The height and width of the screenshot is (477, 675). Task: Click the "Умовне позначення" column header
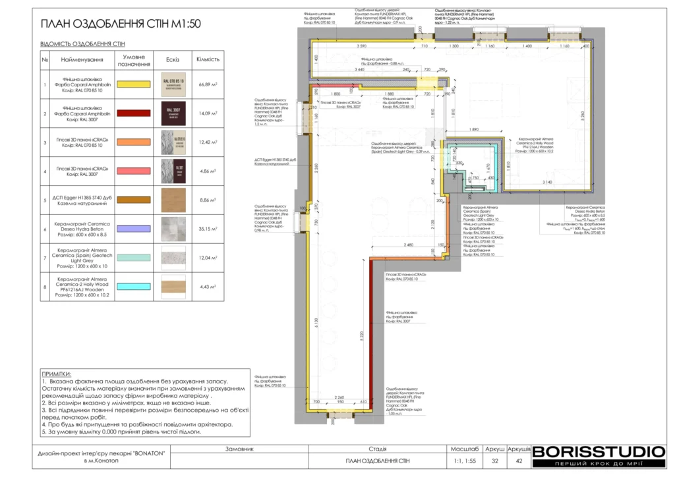tap(134, 60)
